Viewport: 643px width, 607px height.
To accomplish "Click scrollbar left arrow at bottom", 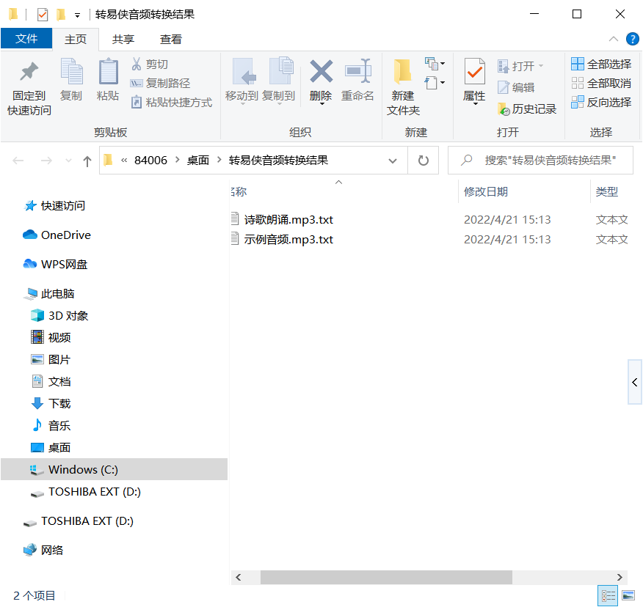I will pyautogui.click(x=239, y=577).
